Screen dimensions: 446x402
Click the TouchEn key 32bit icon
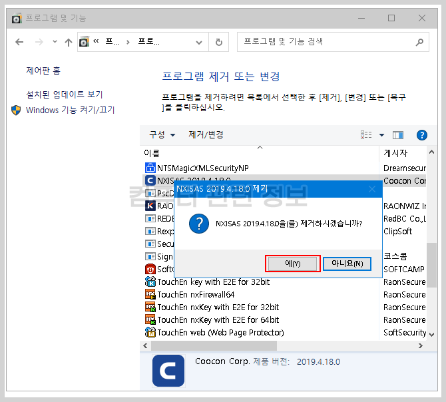(150, 282)
